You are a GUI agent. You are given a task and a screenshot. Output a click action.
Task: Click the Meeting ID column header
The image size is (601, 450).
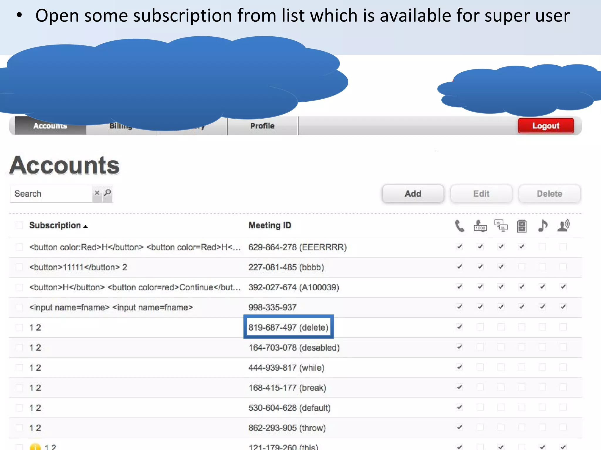(270, 225)
